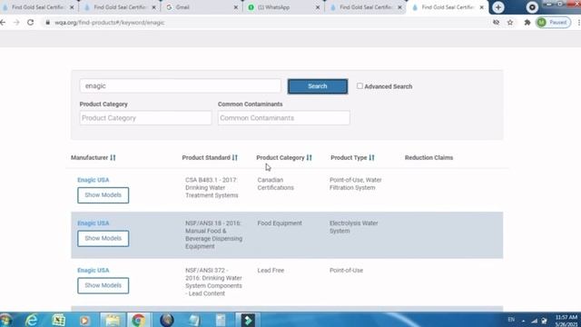Open File Explorer folder on taskbar

pyautogui.click(x=113, y=320)
